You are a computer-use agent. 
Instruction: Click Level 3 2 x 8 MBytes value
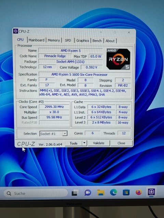click(x=101, y=123)
